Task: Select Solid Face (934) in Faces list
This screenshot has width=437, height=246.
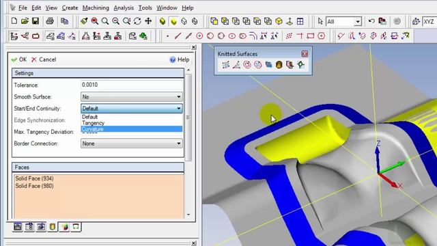Action: 34,178
